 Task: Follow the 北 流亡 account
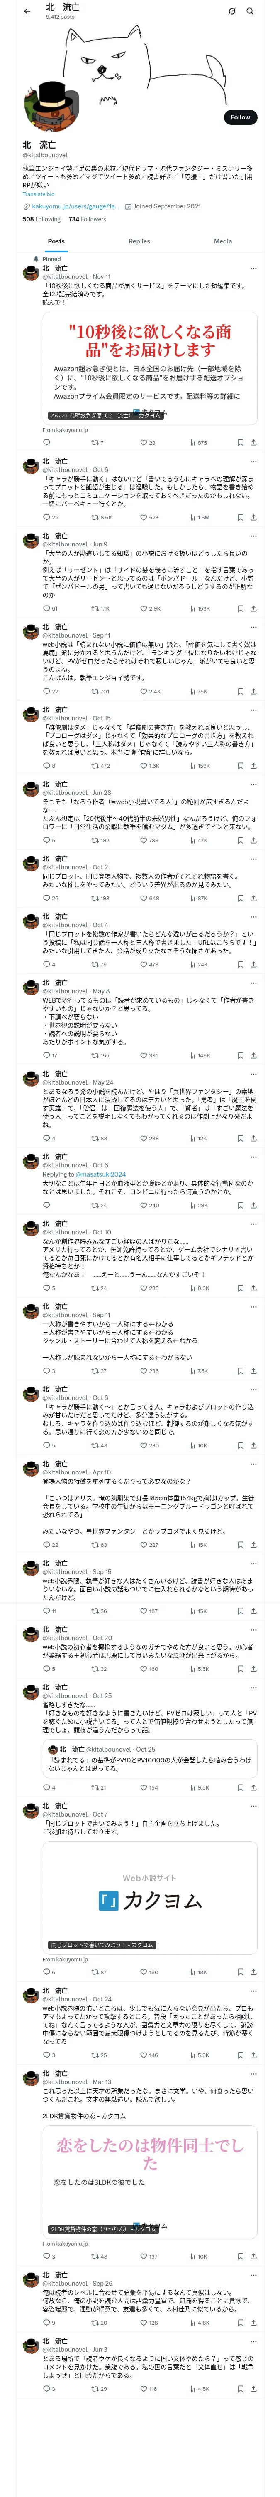241,117
